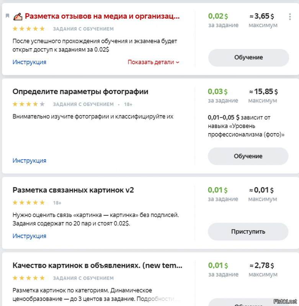Click the pencil sketch icon beside "Разметка отзывов"
Image resolution: width=299 pixels, height=306 pixels.
coord(17,16)
